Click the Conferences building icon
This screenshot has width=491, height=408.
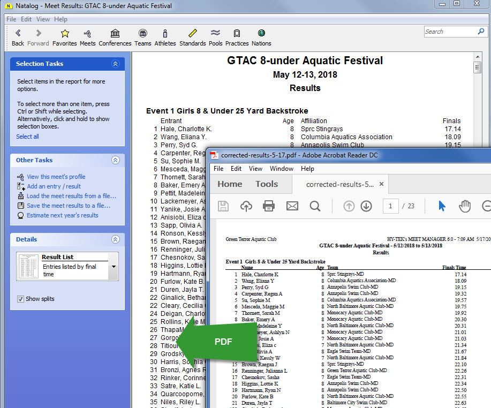[x=115, y=34]
